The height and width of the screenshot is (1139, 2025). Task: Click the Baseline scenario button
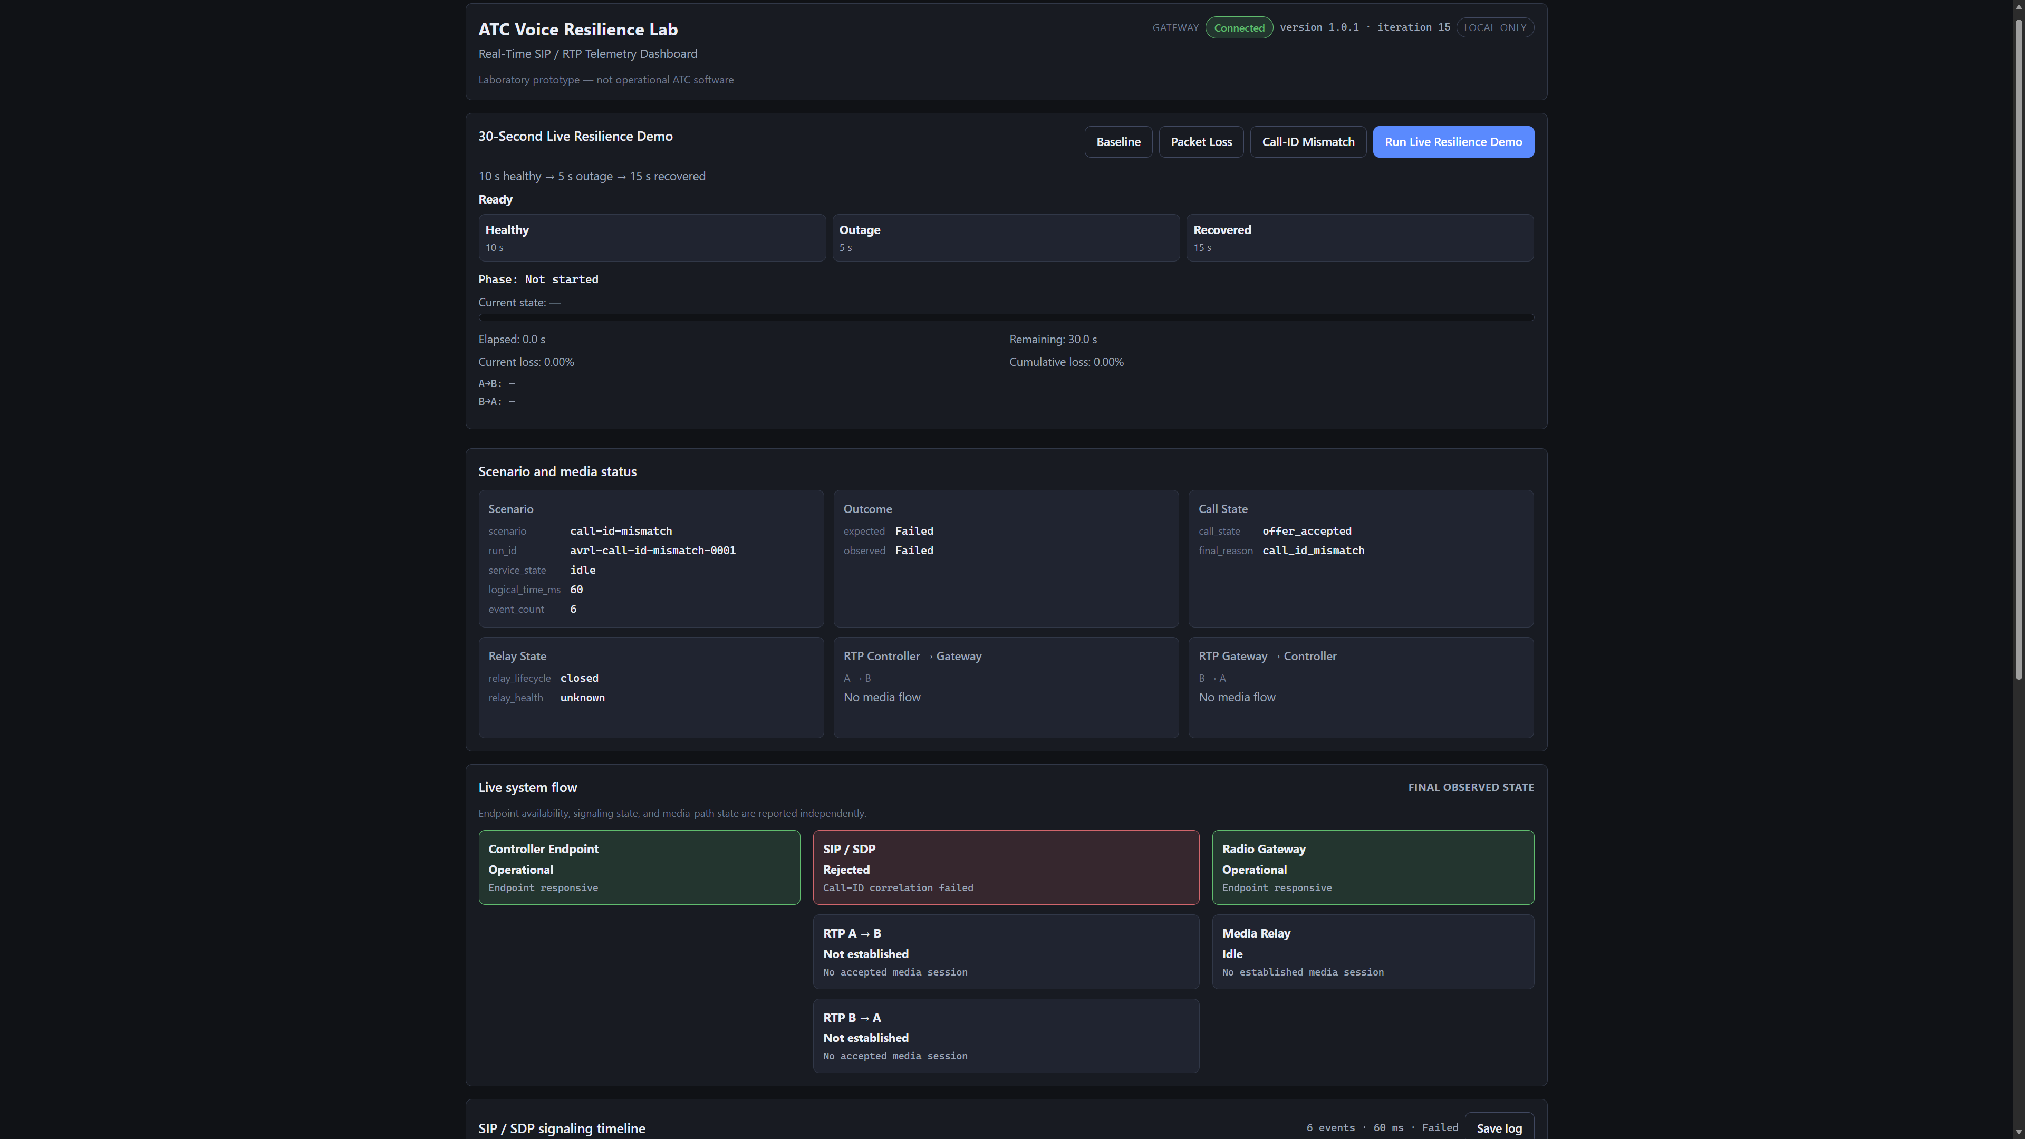pos(1118,142)
